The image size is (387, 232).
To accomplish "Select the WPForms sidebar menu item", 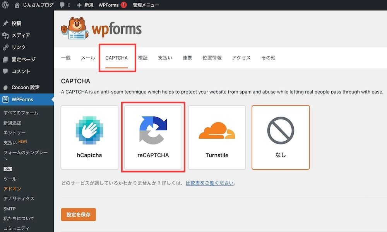I will click(27, 99).
